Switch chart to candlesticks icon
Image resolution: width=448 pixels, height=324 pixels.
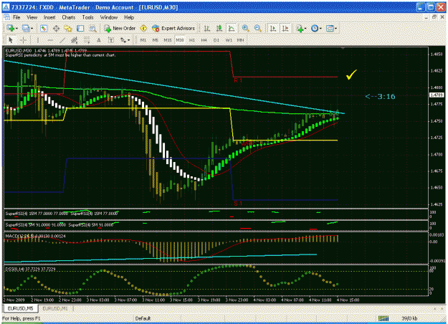[x=219, y=28]
